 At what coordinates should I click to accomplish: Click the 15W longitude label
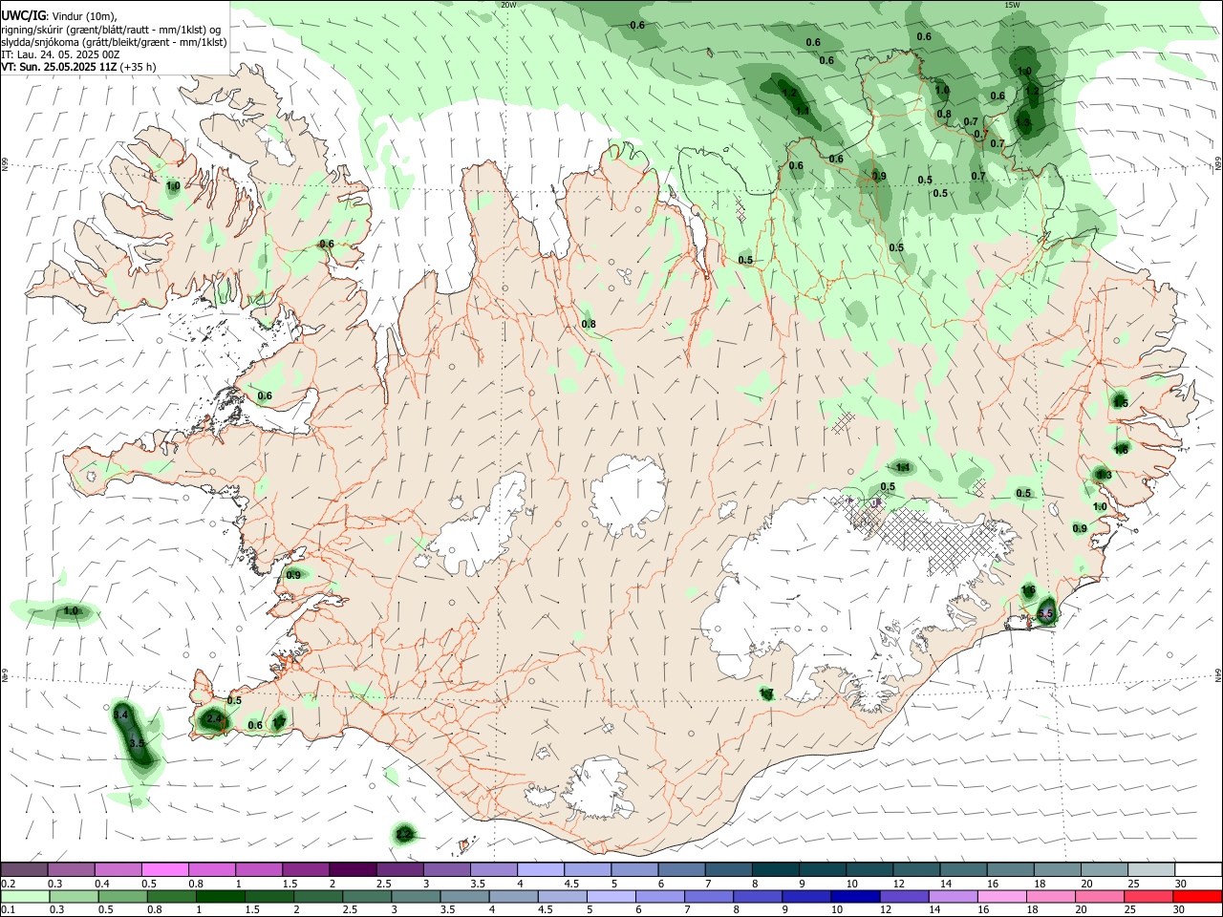point(1012,5)
